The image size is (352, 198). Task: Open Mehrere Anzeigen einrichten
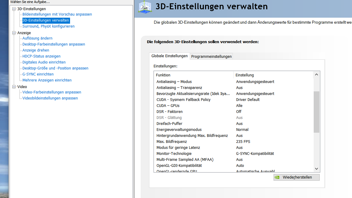pyautogui.click(x=47, y=80)
